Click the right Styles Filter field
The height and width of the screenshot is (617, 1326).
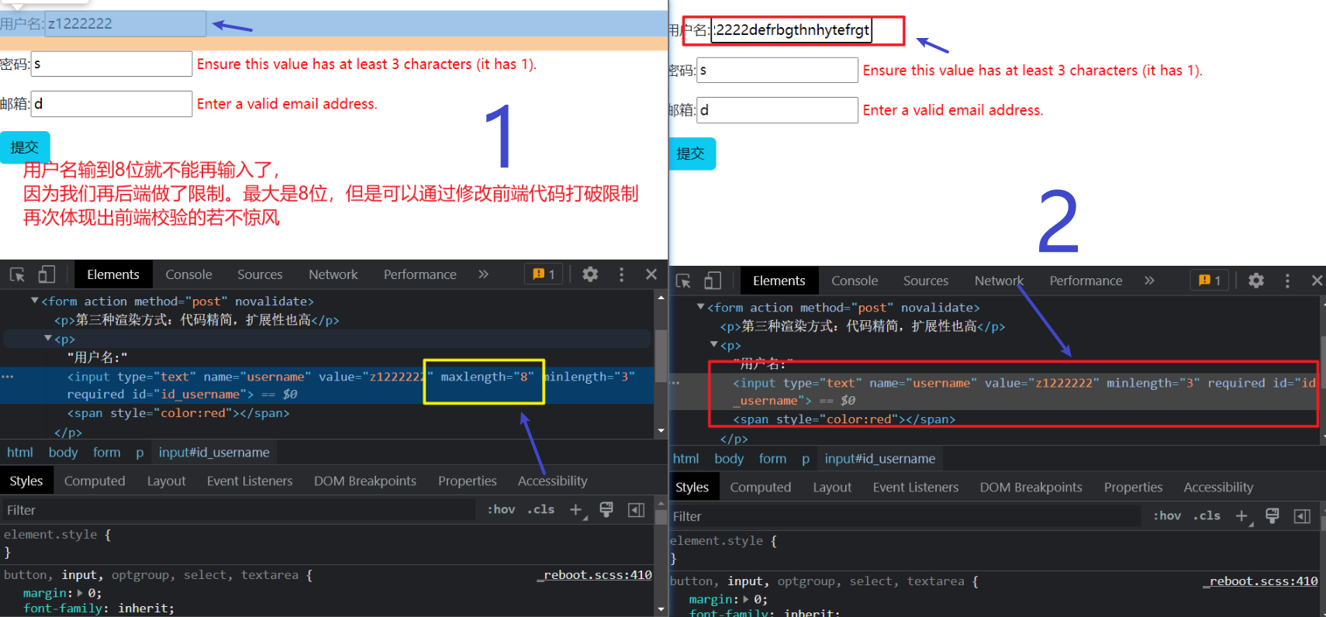(x=905, y=516)
